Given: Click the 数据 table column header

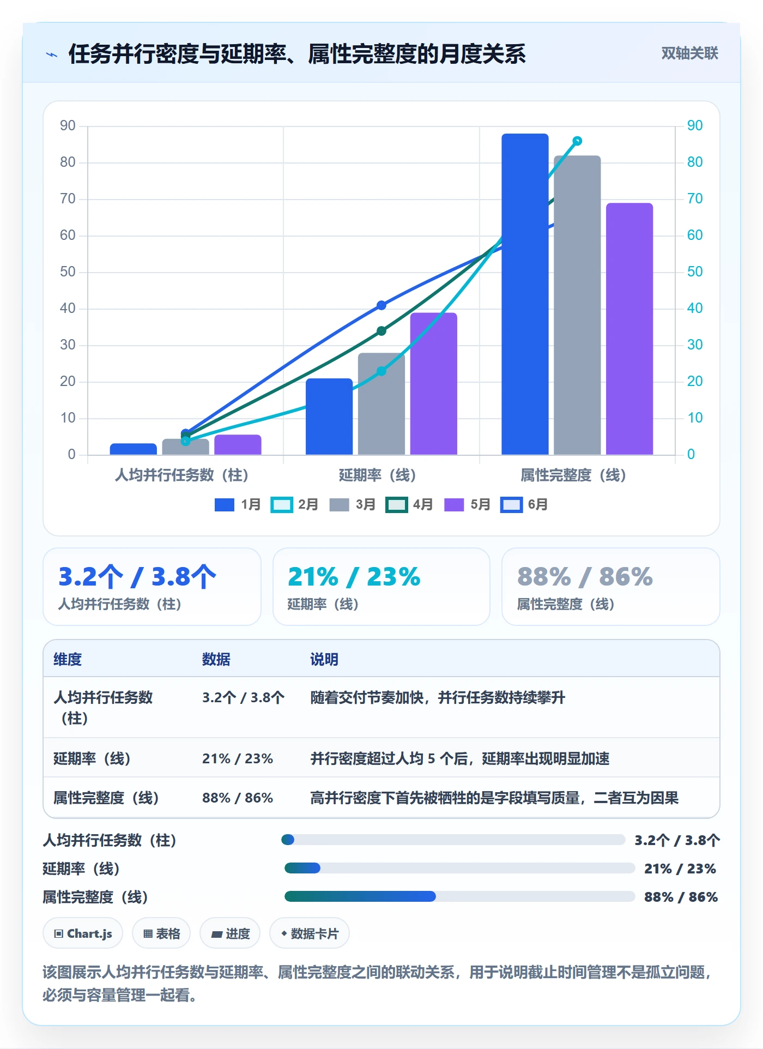Looking at the screenshot, I should [216, 659].
